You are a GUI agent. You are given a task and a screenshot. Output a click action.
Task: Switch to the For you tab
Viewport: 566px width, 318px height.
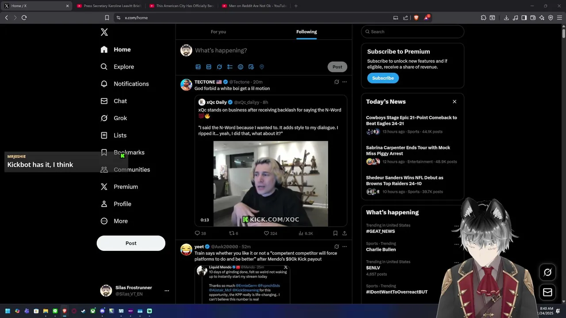click(x=218, y=32)
